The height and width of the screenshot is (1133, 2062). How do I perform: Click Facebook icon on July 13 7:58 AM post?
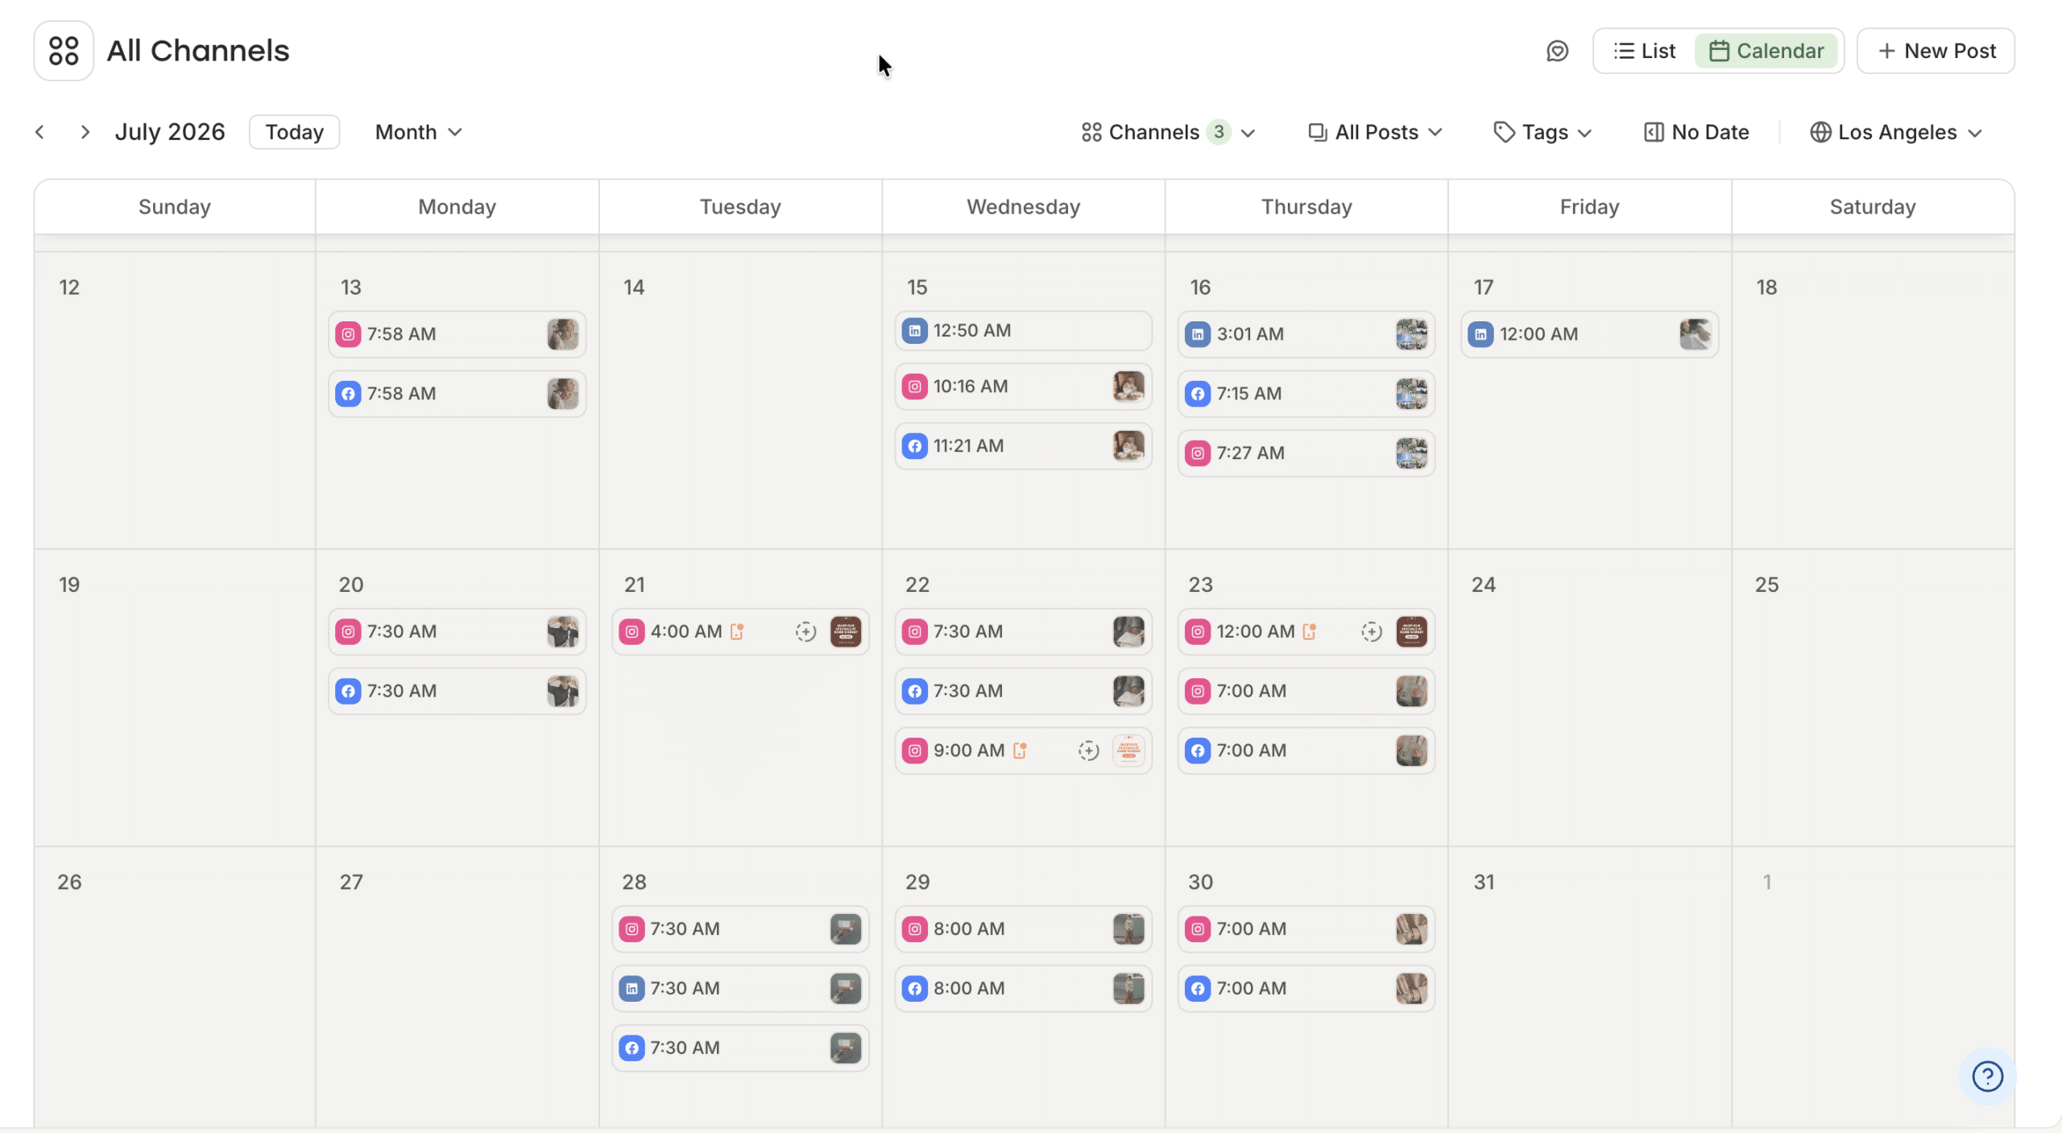[x=348, y=394]
